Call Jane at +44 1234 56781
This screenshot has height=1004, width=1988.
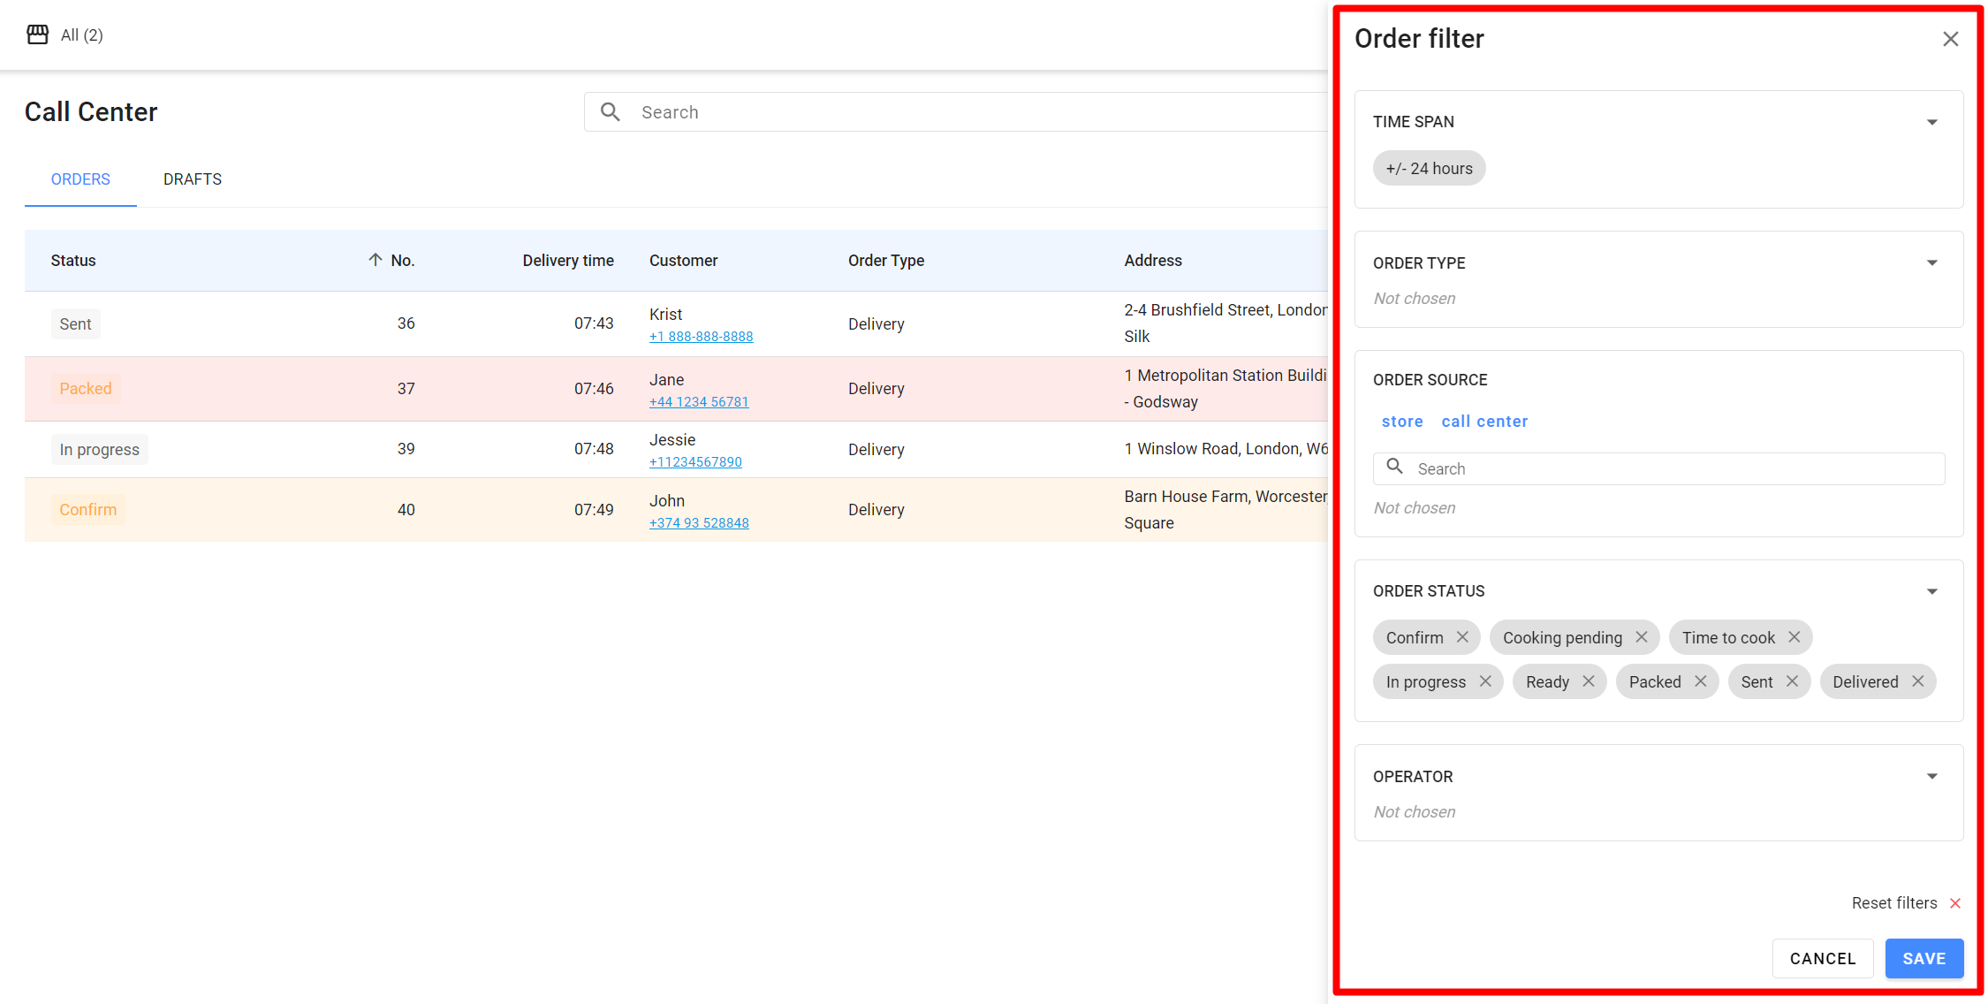point(699,402)
